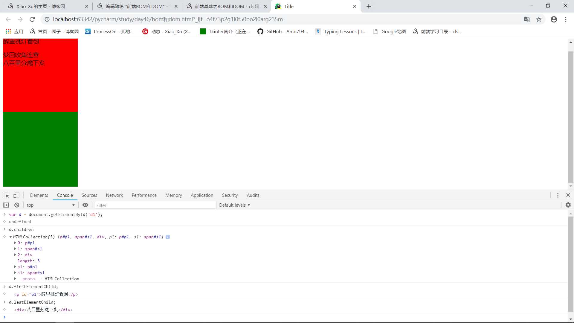The width and height of the screenshot is (574, 323).
Task: Clear the console output
Action: click(x=17, y=205)
